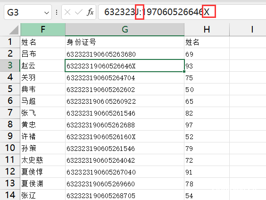Select the name cell 典韦

click(43, 89)
